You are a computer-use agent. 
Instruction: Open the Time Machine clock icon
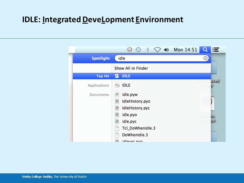[x=138, y=50]
